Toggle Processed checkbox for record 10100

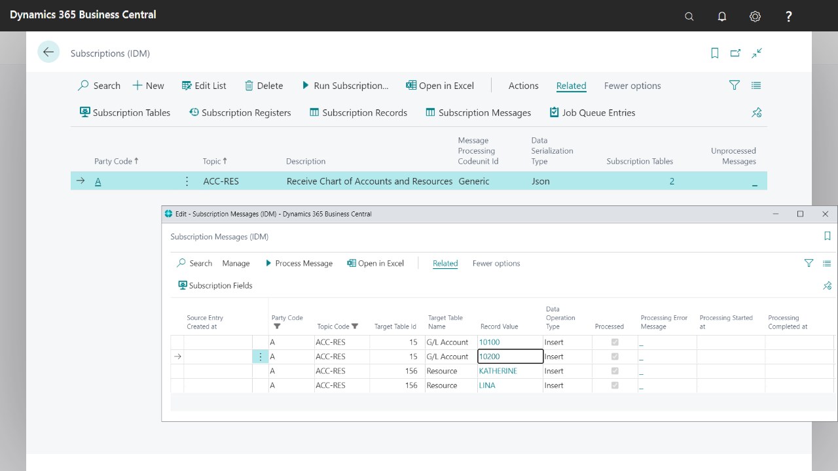(615, 342)
